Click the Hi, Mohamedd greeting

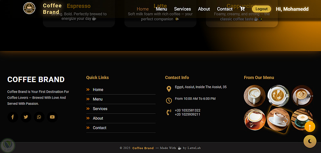[292, 9]
